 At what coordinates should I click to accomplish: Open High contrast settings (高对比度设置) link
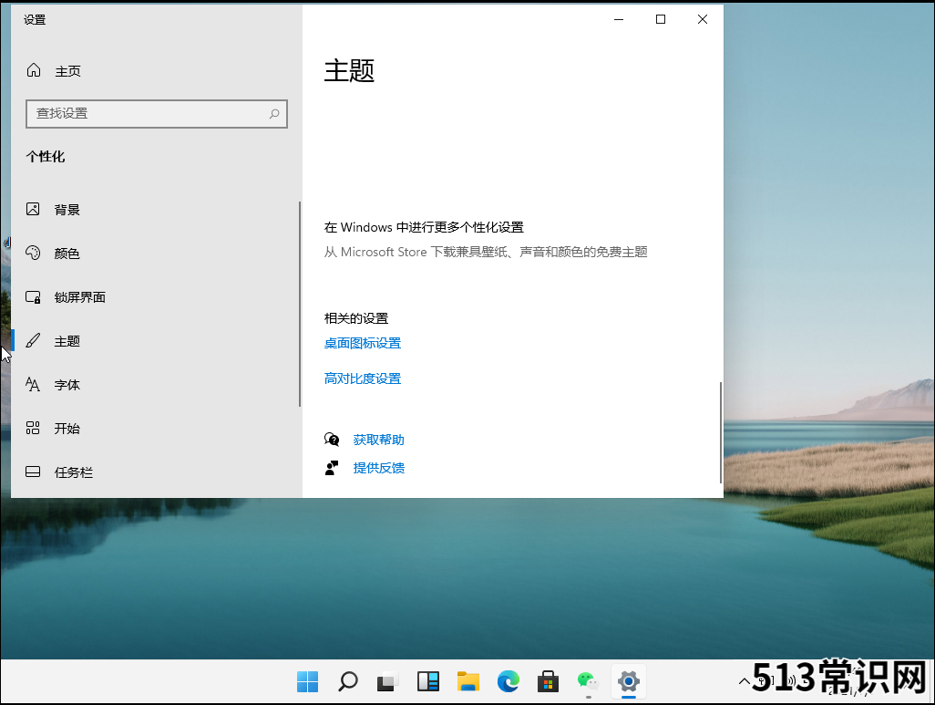[x=363, y=378]
